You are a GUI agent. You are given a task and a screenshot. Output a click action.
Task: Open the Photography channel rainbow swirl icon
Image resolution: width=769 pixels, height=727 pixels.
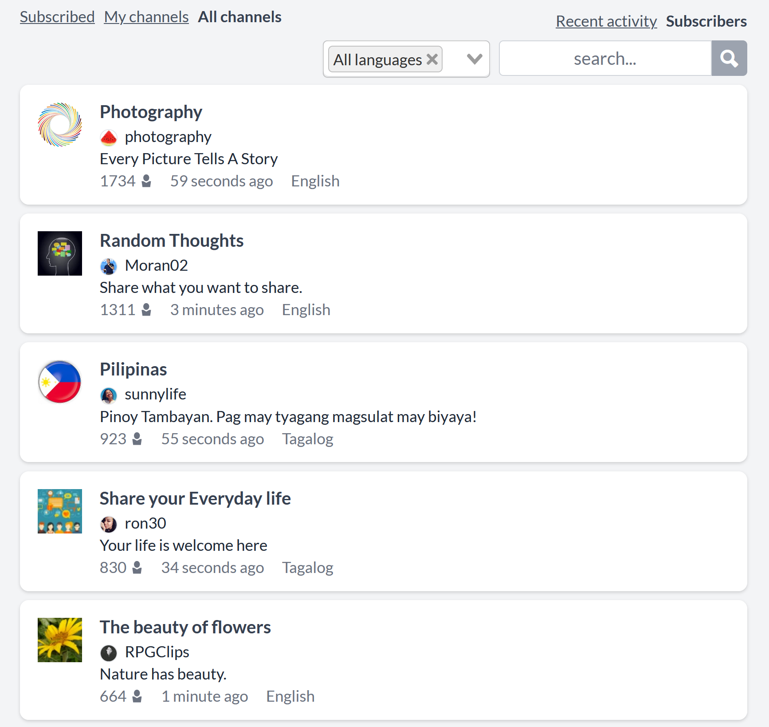tap(60, 125)
